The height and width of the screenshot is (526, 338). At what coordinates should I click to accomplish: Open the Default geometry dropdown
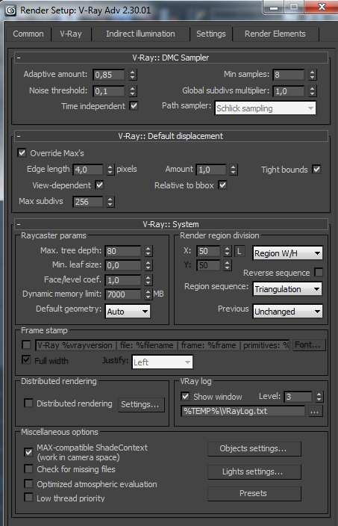[128, 312]
